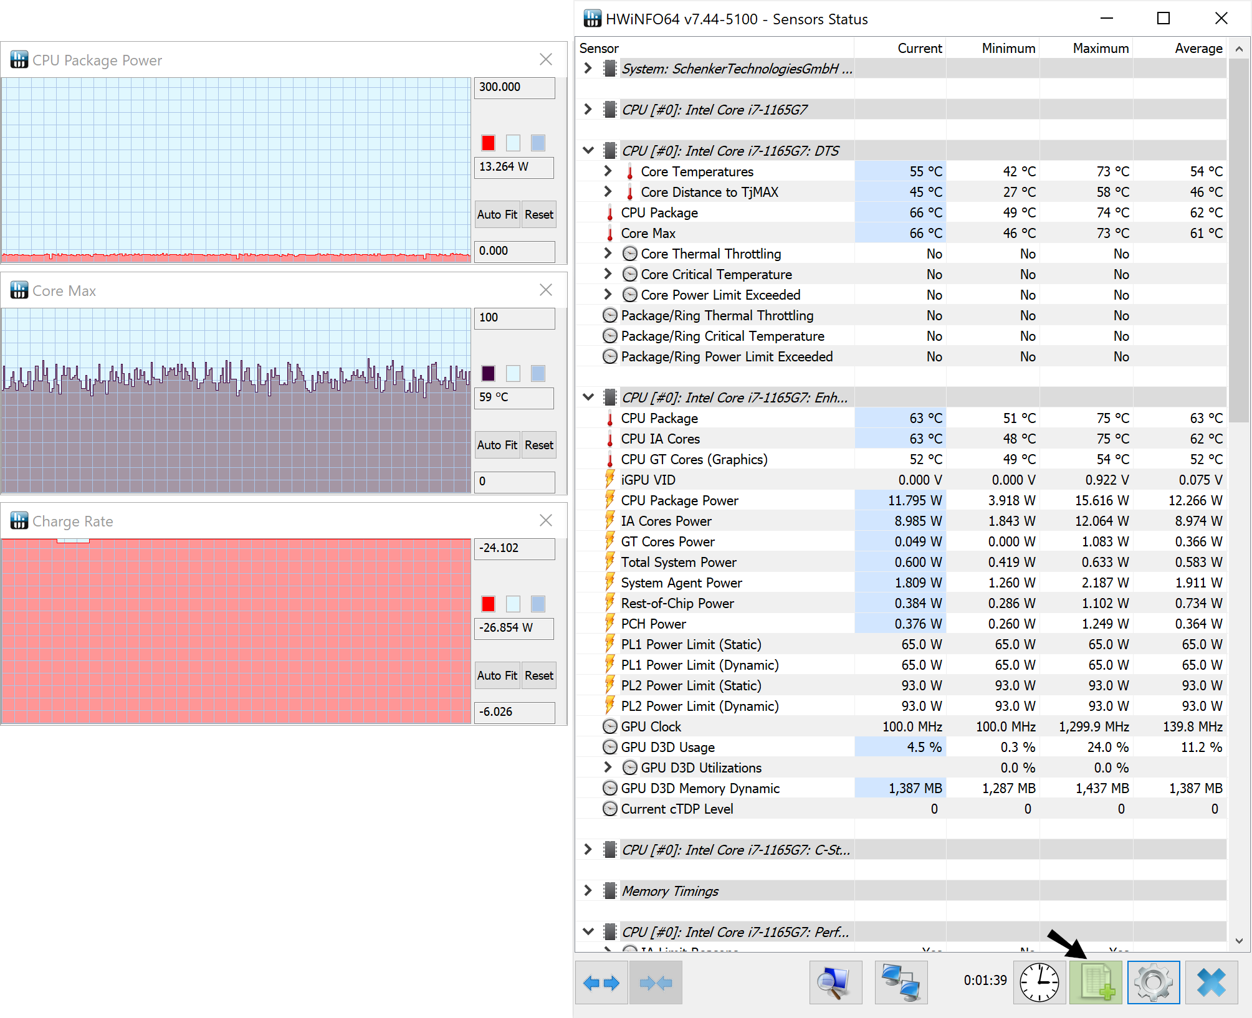Click the expand/collapse arrows button in bottom toolbar
The image size is (1252, 1018).
click(x=601, y=982)
